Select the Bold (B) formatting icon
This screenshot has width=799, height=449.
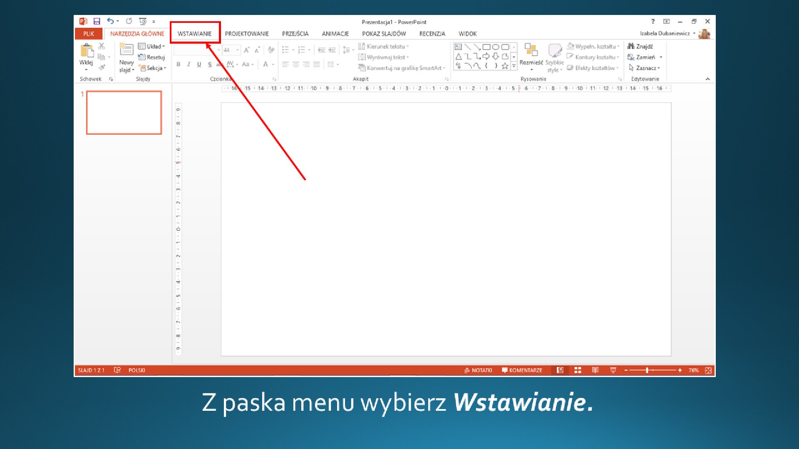point(178,64)
